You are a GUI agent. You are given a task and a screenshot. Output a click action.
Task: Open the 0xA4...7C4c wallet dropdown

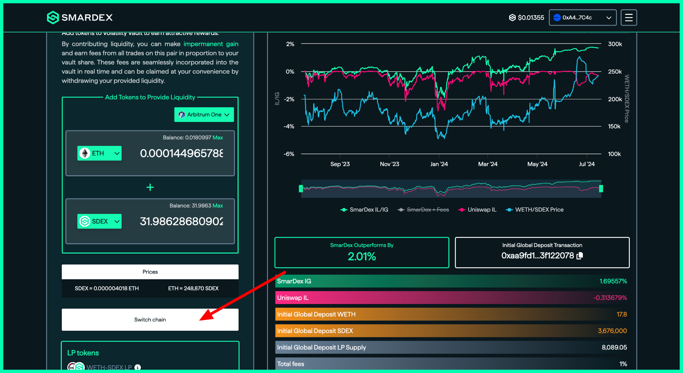pos(583,17)
